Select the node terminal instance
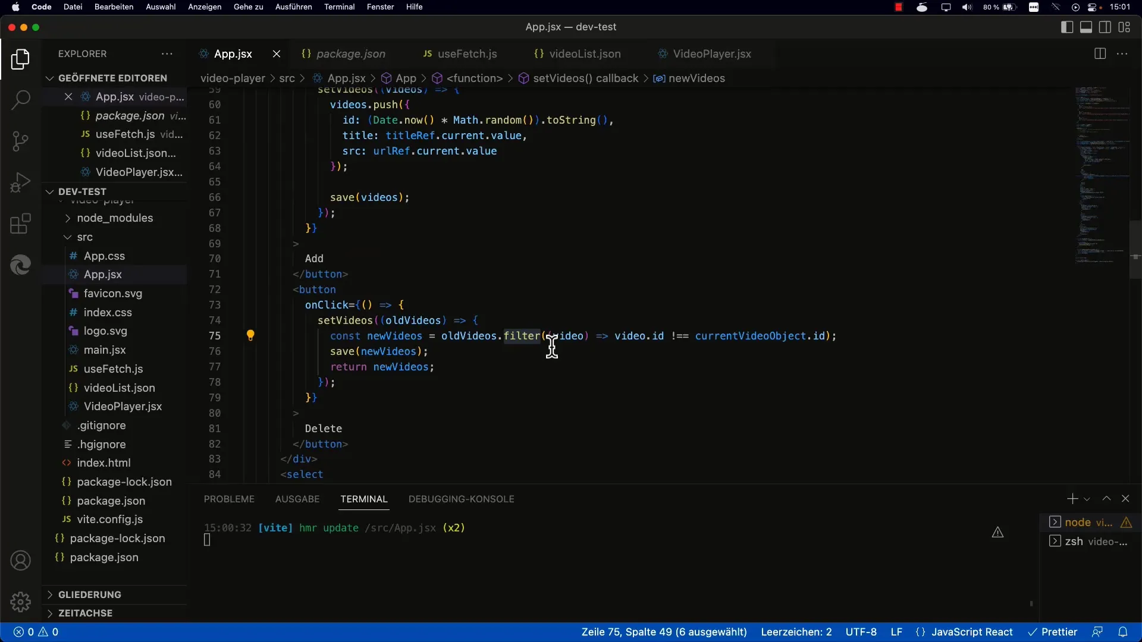Viewport: 1142px width, 642px height. pos(1090,523)
